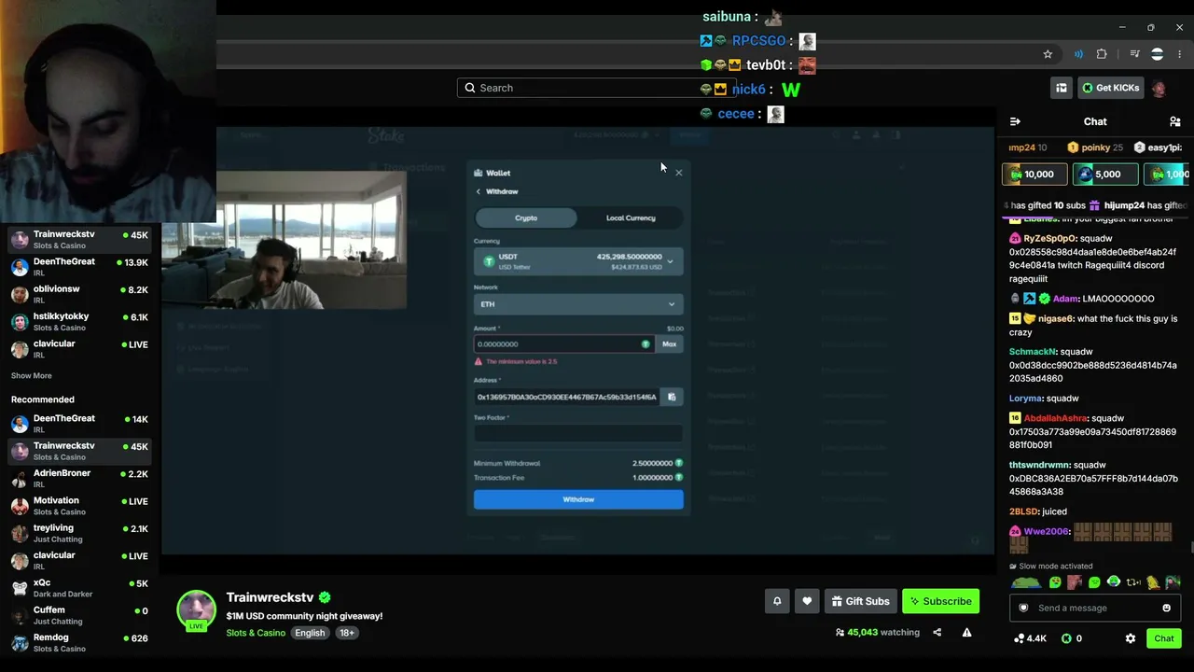
Task: Open channel points showing 4.4K
Action: 1030,638
